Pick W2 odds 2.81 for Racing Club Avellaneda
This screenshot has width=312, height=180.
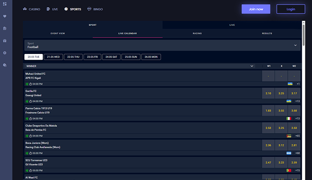tap(294, 145)
